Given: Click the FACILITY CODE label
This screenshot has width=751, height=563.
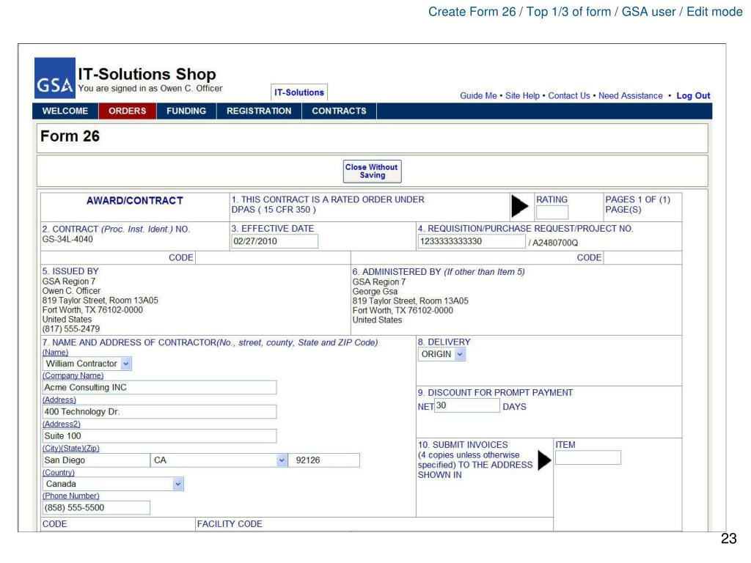Looking at the screenshot, I should coord(230,524).
